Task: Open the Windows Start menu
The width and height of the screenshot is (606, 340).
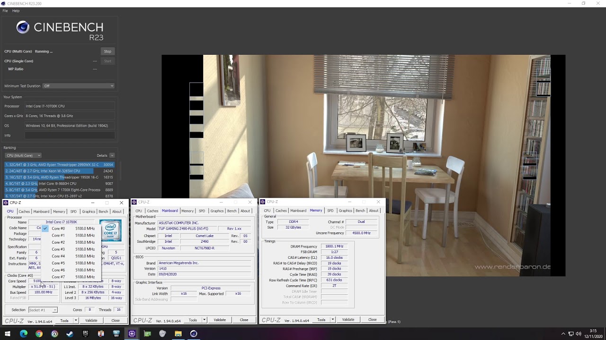Action: pyautogui.click(x=8, y=333)
